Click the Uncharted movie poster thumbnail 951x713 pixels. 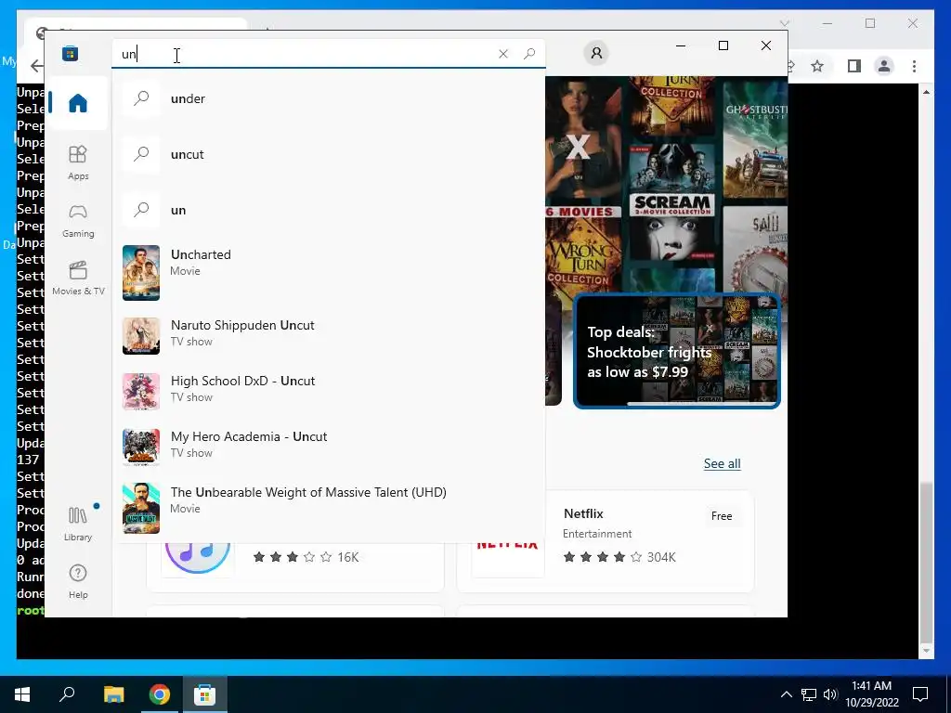click(141, 273)
